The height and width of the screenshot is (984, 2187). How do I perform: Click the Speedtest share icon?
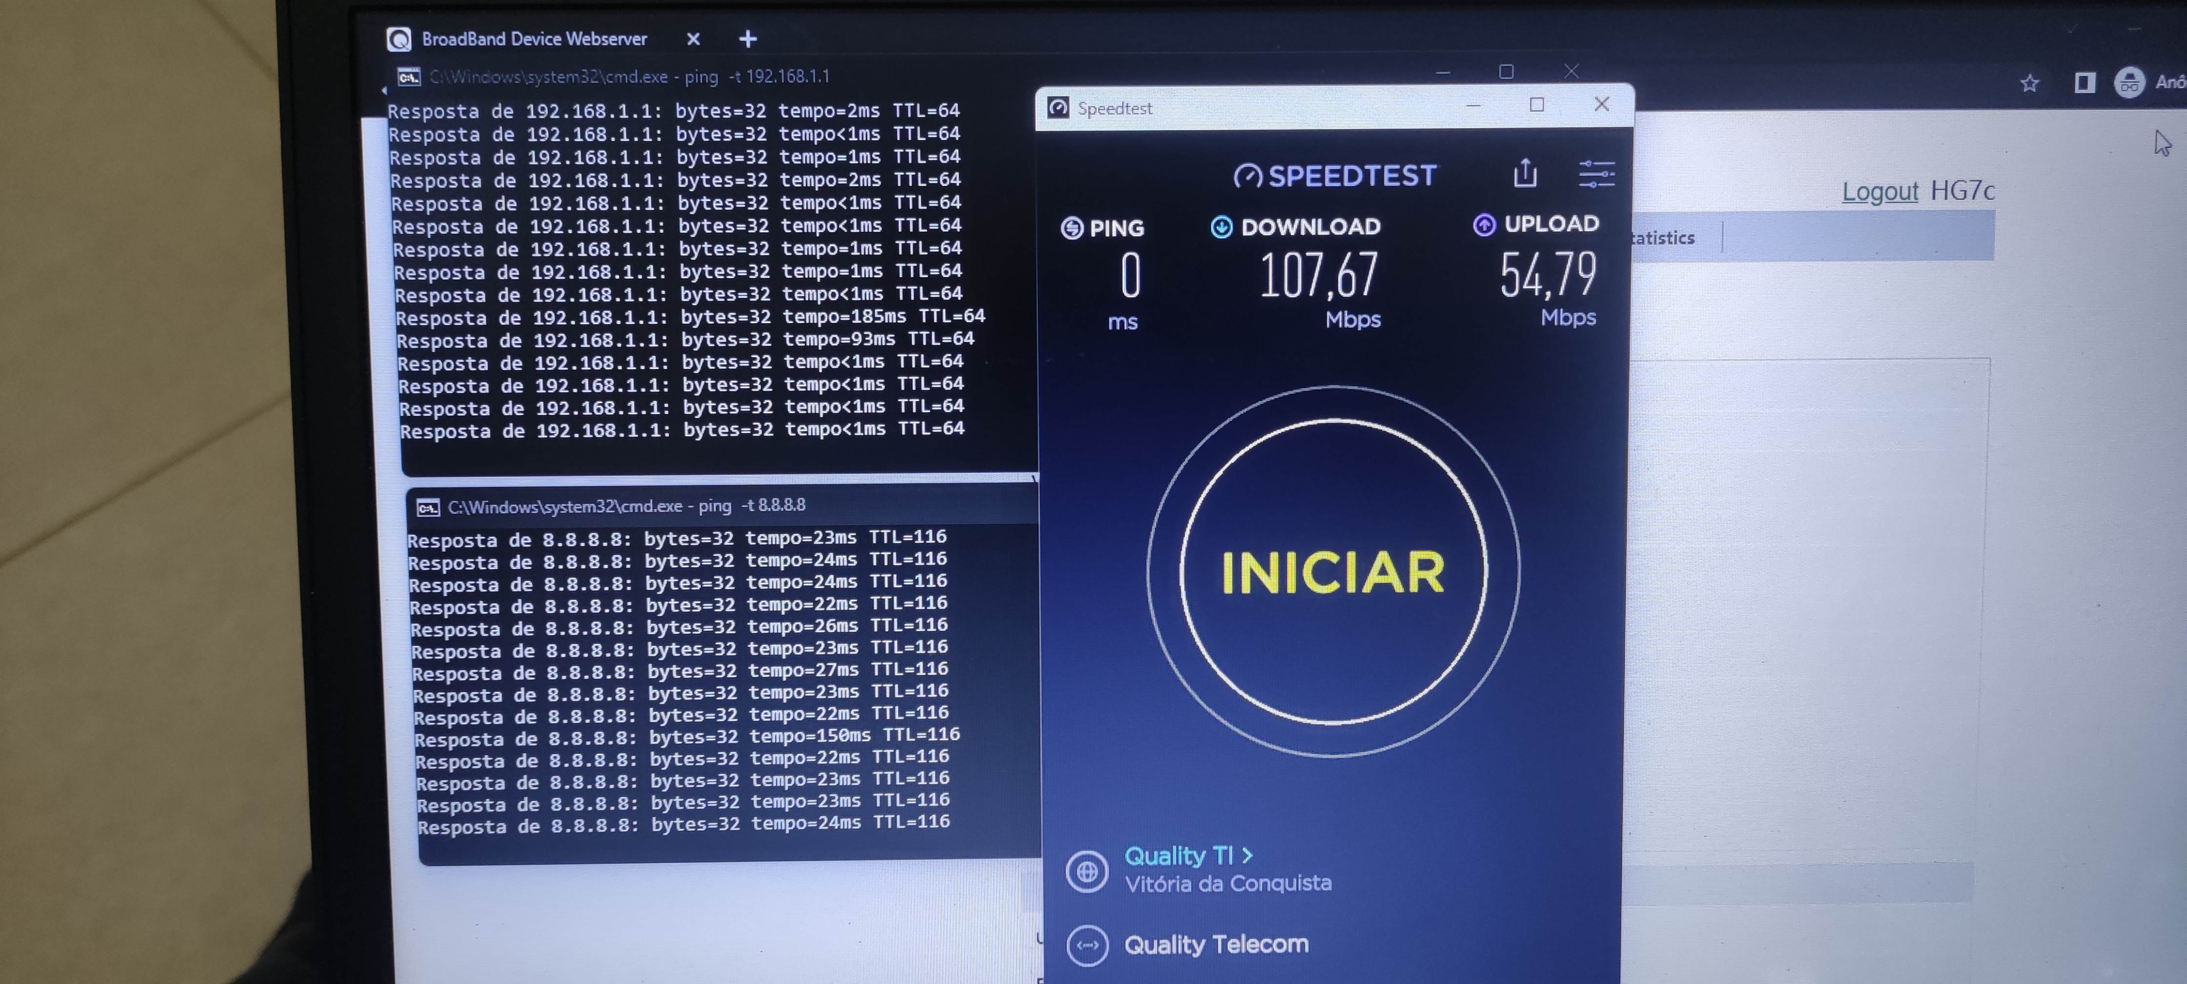point(1525,173)
